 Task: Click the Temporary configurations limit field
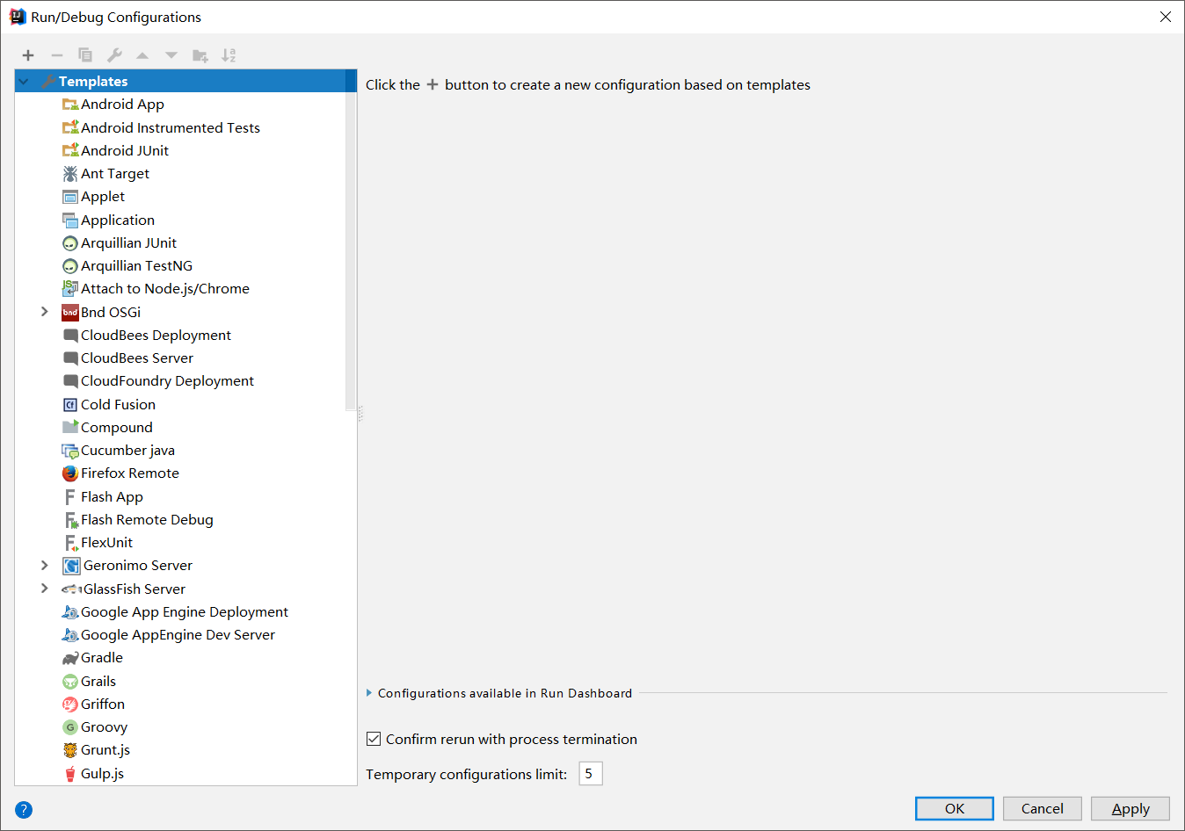coord(591,774)
